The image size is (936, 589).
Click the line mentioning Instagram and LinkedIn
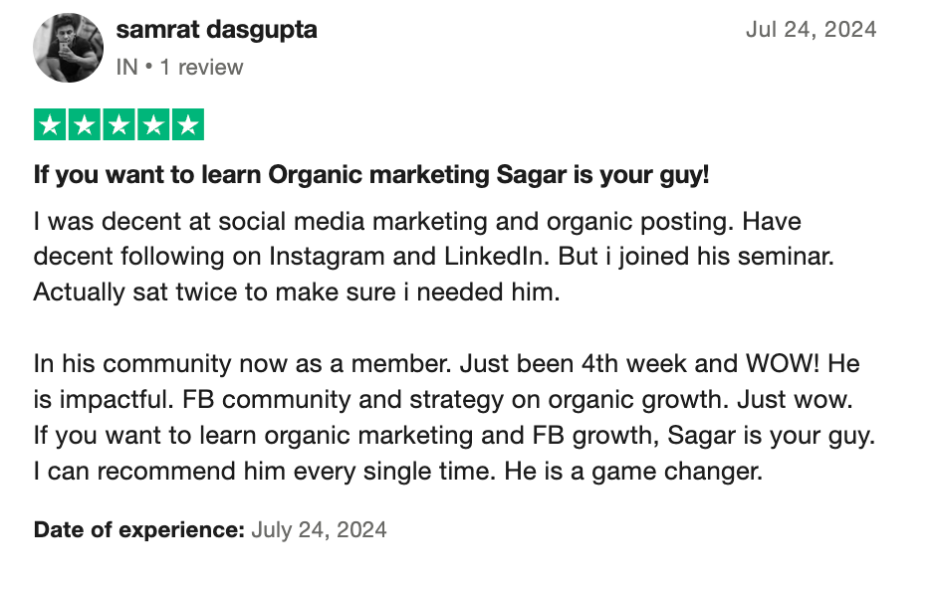pyautogui.click(x=433, y=257)
